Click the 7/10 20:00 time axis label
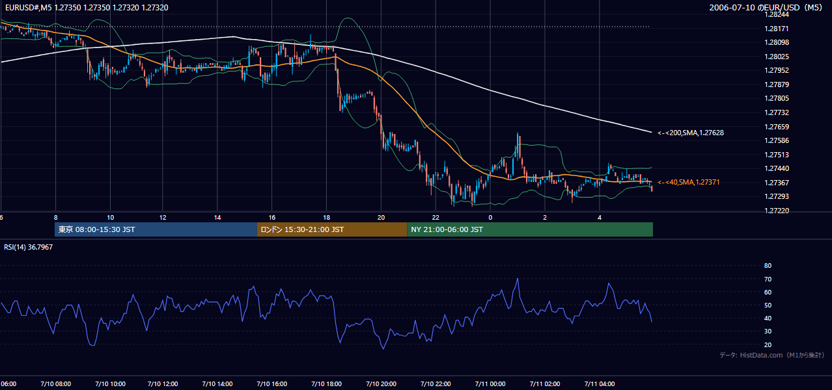This screenshot has width=832, height=390. tap(381, 384)
